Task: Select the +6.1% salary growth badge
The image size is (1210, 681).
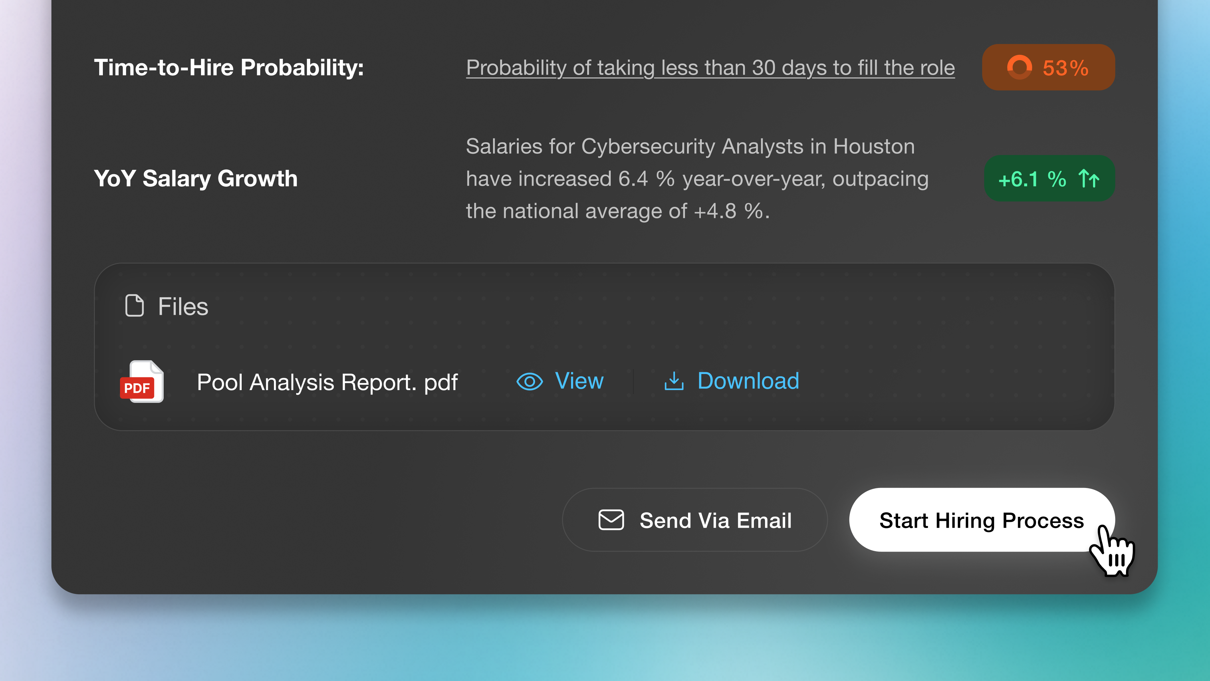Action: point(1049,178)
